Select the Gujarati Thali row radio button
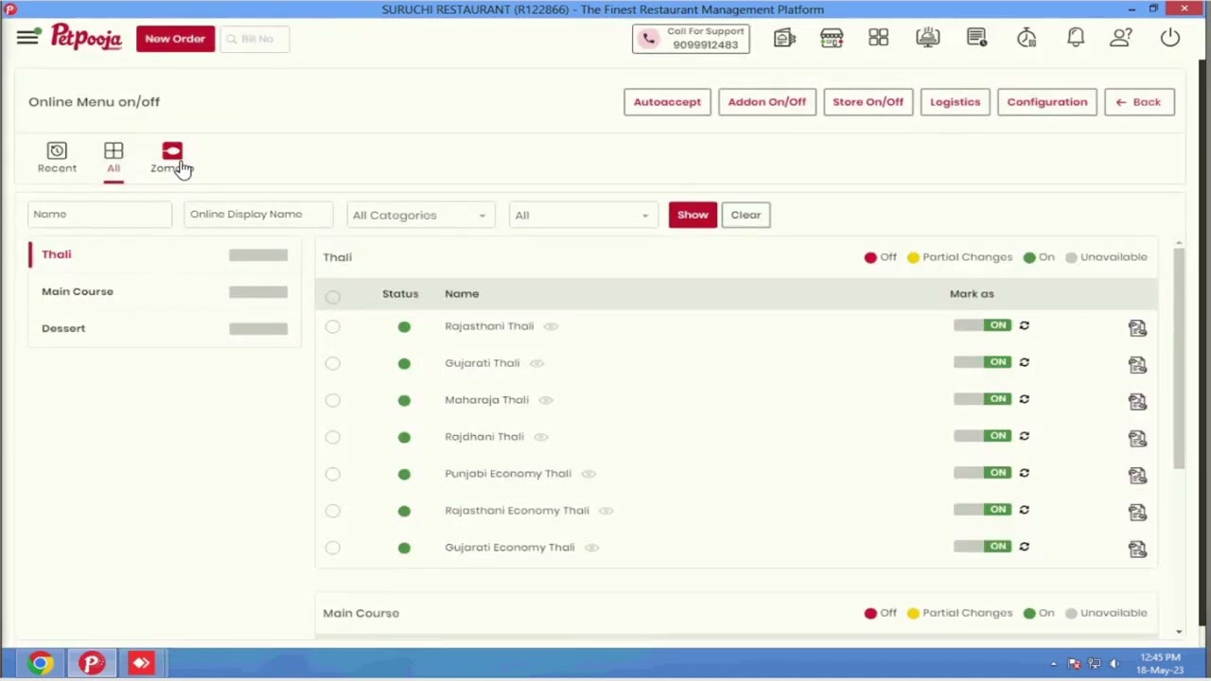Viewport: 1211px width, 681px height. tap(332, 363)
